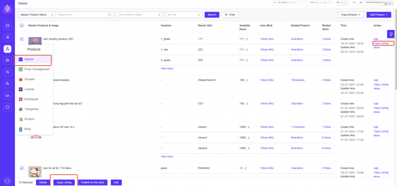Open the chat bubble icon in sidebar
397x186 pixels.
pyautogui.click(x=7, y=107)
